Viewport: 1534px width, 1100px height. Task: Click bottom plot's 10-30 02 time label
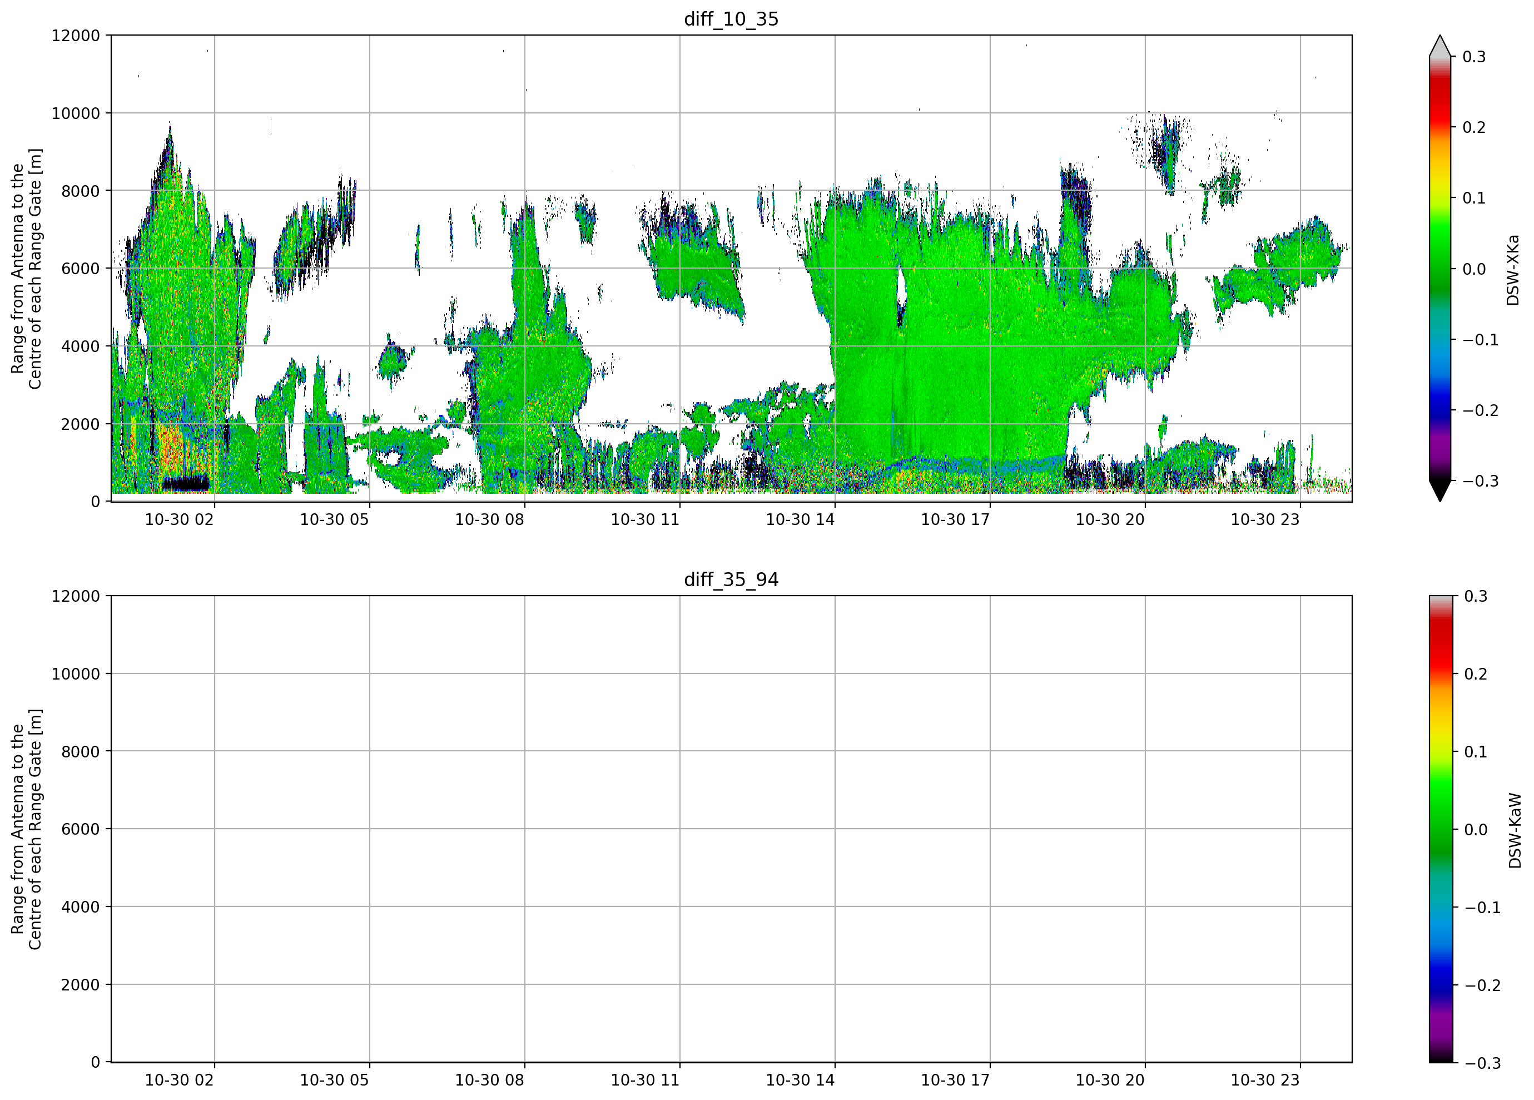179,1081
